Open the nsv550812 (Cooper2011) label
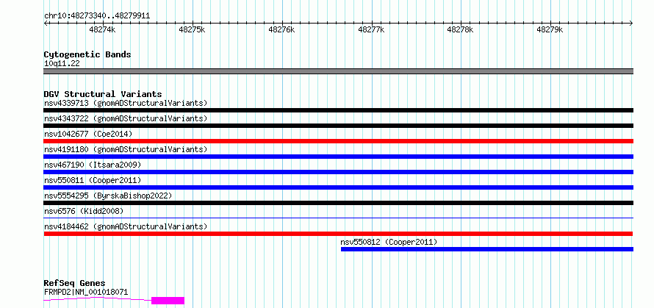The image size is (654, 308). 389,242
